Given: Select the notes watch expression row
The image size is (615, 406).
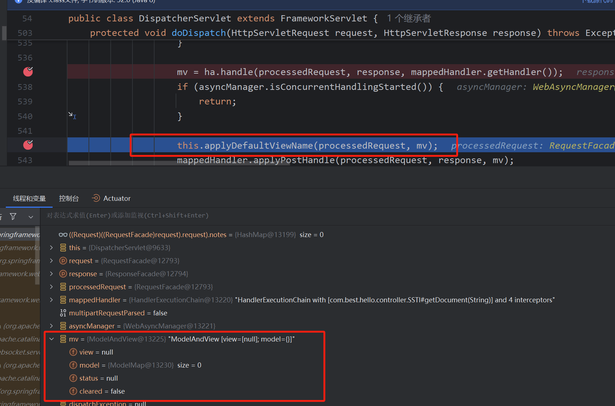Looking at the screenshot, I should pos(328,235).
